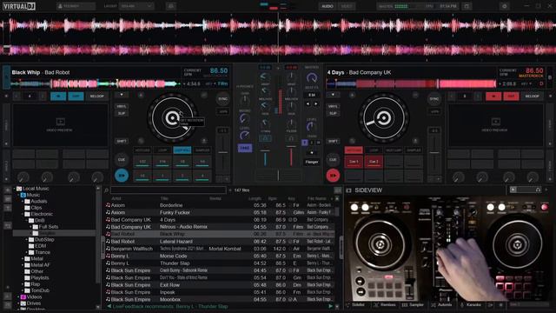Click the VirtualDJ logo
Image resolution: width=556 pixels, height=313 pixels.
[x=19, y=6]
